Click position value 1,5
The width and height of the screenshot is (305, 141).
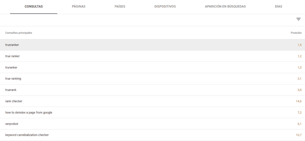coord(299,45)
